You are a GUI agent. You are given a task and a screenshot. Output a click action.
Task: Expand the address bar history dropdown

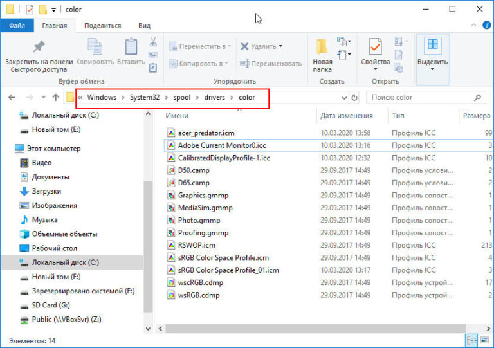tap(341, 98)
